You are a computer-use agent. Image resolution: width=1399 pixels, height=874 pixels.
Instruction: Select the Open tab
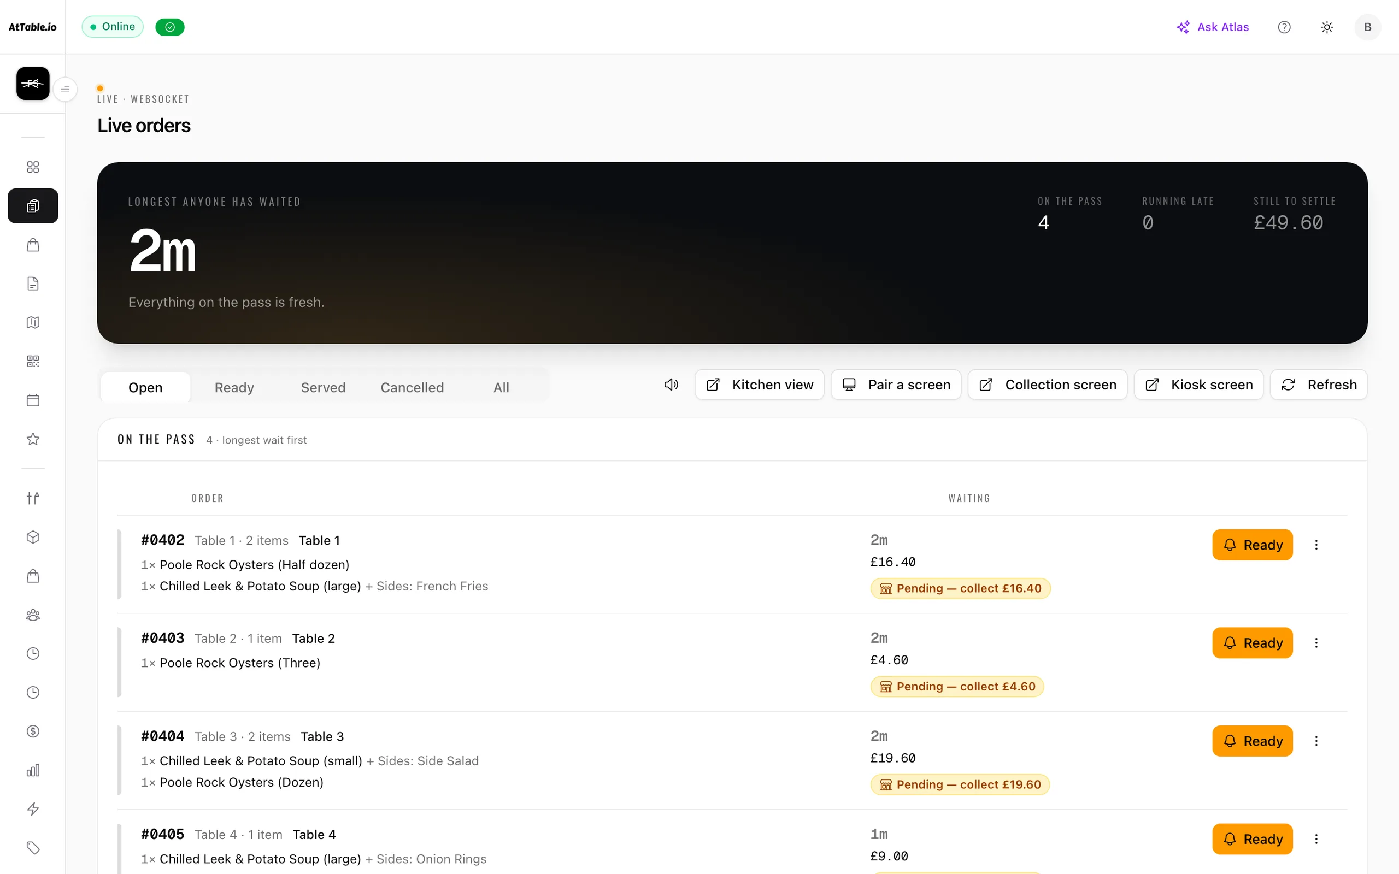point(145,387)
